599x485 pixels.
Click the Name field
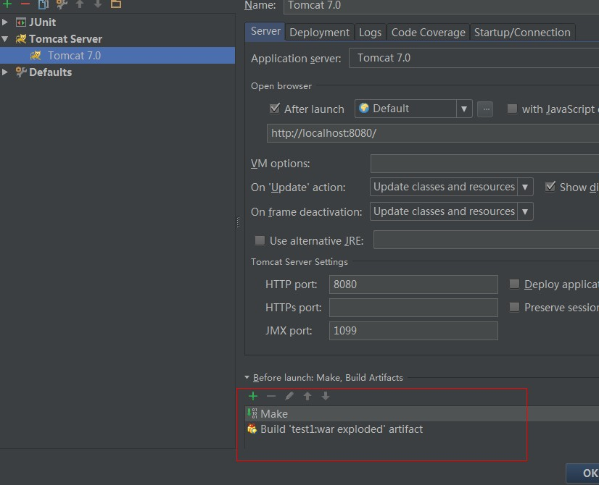pyautogui.click(x=441, y=6)
